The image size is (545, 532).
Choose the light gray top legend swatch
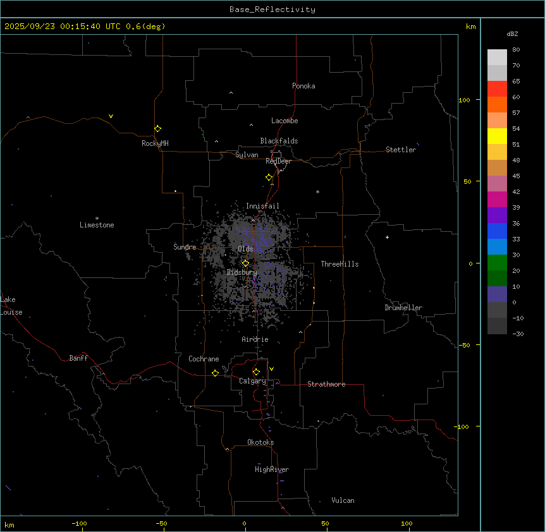497,57
